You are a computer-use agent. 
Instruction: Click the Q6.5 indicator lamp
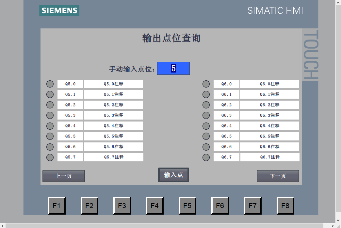206,136
